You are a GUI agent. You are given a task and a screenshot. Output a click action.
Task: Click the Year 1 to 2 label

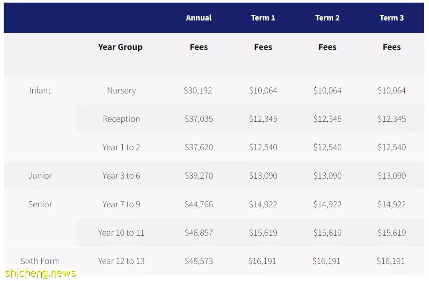(x=121, y=147)
